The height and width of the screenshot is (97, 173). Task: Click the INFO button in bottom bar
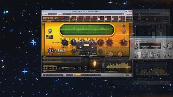click(x=51, y=75)
